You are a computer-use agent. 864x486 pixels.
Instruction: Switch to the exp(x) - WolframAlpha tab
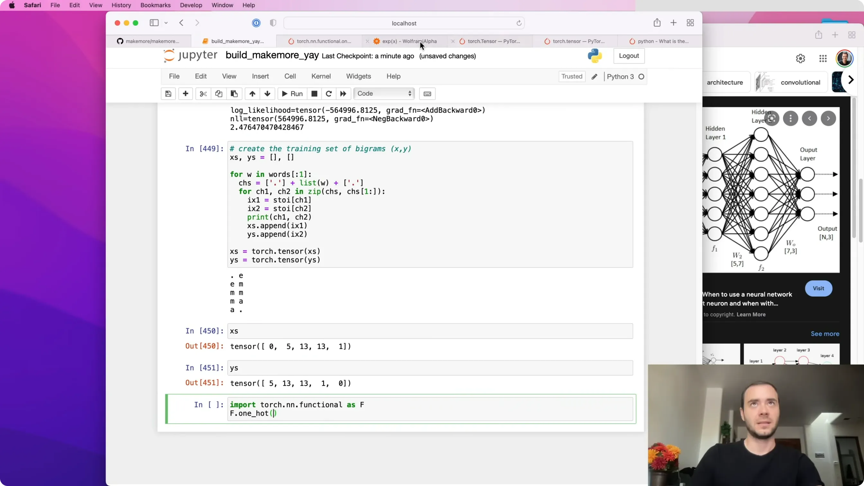click(x=409, y=41)
